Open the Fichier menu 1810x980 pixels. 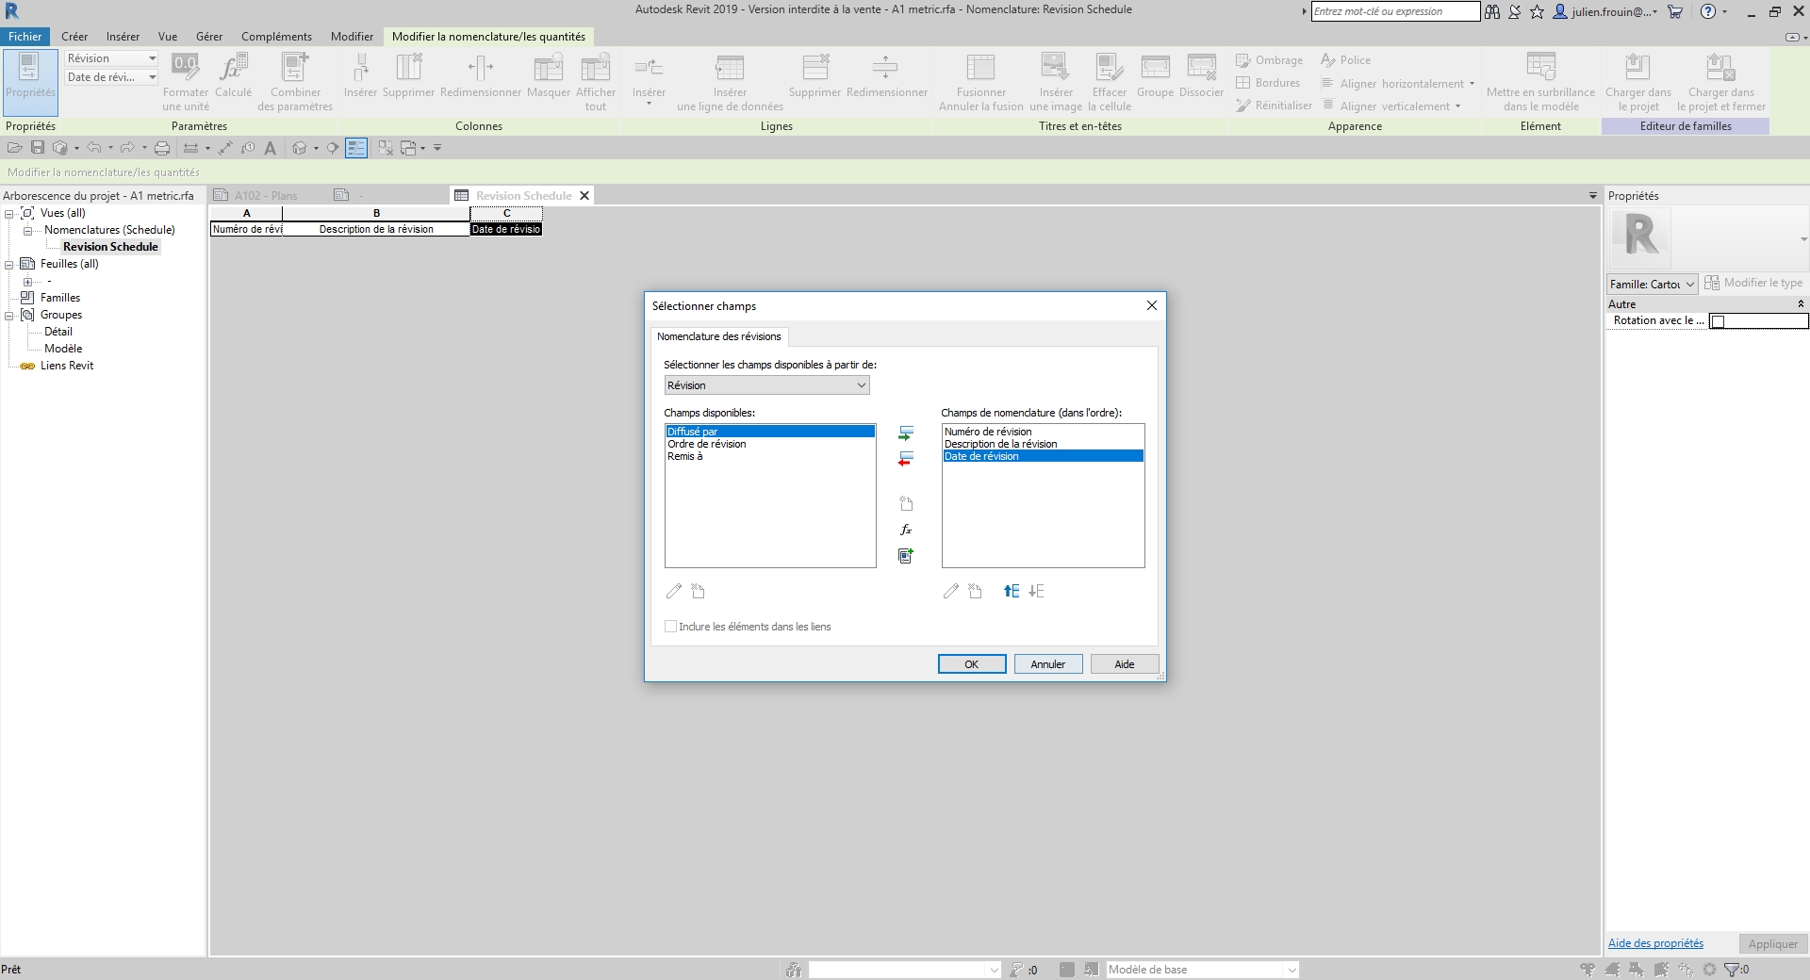point(25,37)
